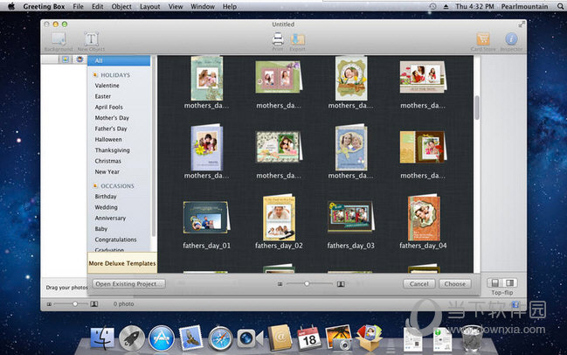Click the large thumbnail size icon in dialog

[x=341, y=284]
